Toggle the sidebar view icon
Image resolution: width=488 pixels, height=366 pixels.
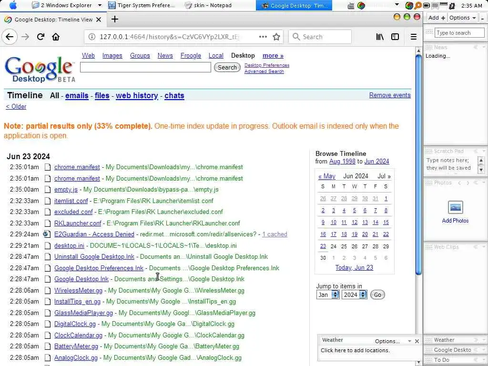click(395, 37)
